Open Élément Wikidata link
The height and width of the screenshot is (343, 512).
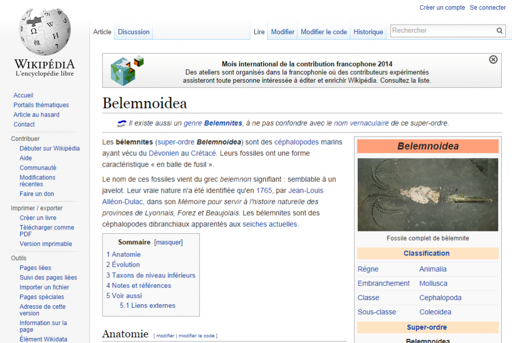tap(44, 339)
